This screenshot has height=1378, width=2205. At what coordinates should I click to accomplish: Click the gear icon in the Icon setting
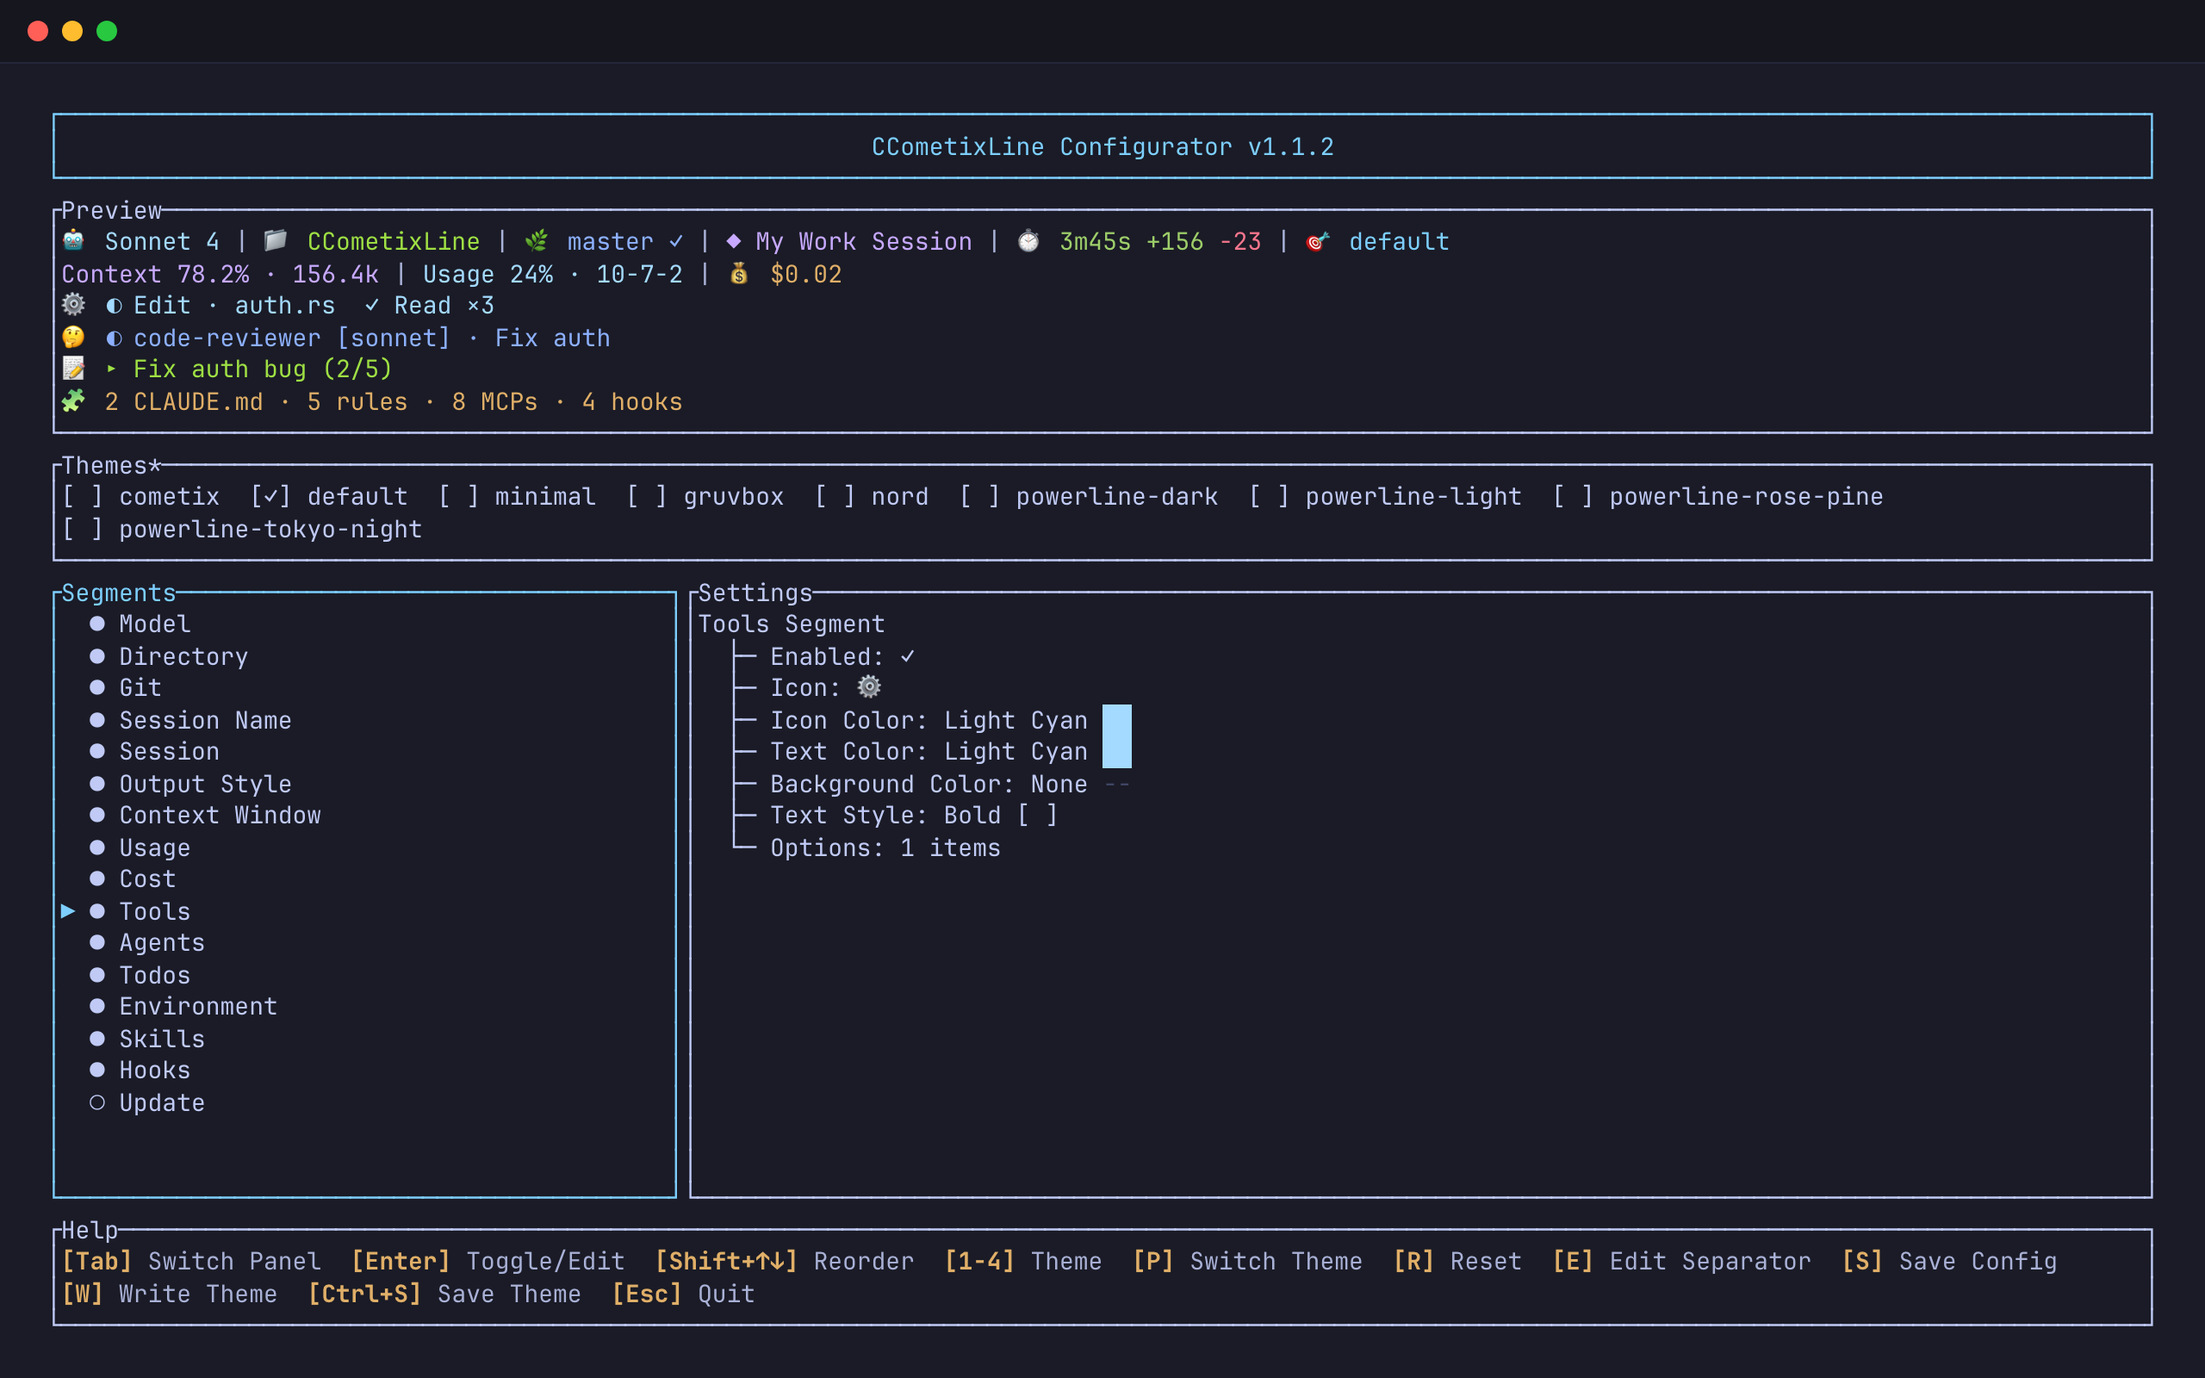(x=870, y=687)
